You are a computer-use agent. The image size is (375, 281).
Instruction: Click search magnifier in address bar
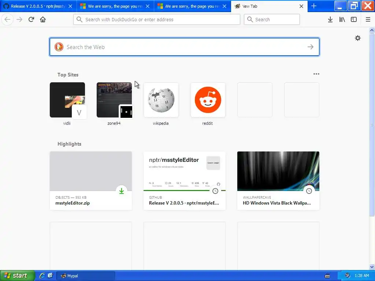(79, 19)
